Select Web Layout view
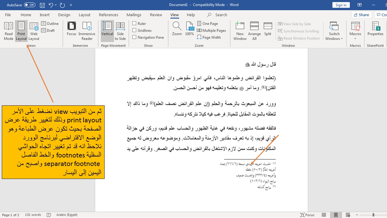The height and width of the screenshot is (218, 387). pyautogui.click(x=34, y=30)
